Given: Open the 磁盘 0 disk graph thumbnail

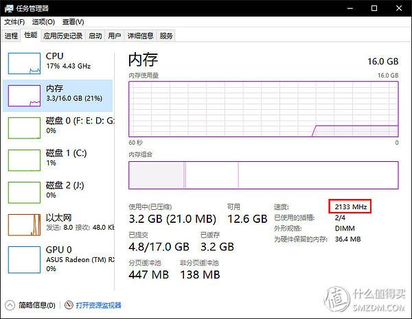Looking at the screenshot, I should tap(24, 127).
